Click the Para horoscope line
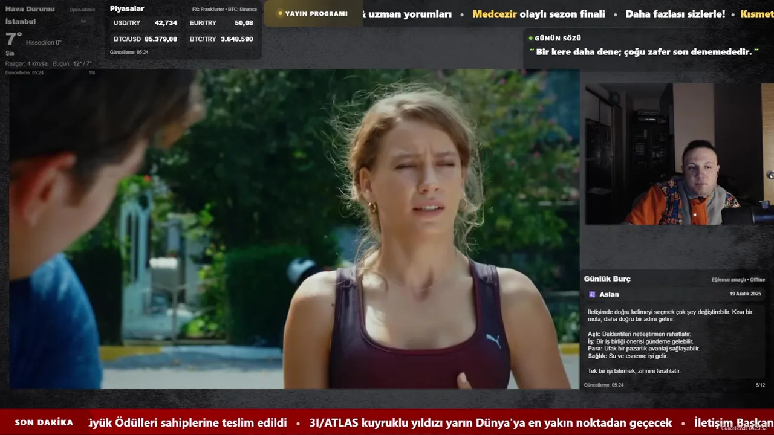Viewport: 774px width, 435px height. point(643,349)
